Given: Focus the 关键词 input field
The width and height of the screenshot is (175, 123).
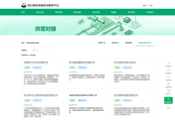Looking at the screenshot, I should 43,50.
